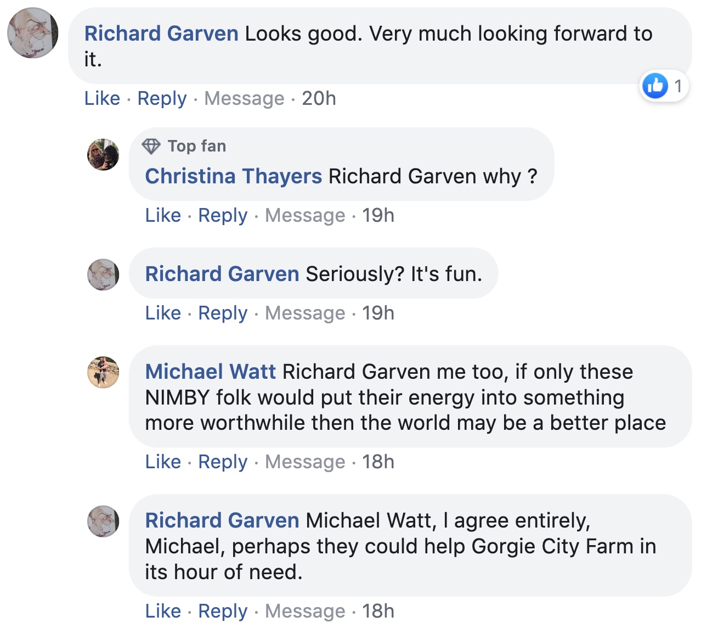This screenshot has height=628, width=701.
Task: Open Christina Thayers' profile name link
Action: pyautogui.click(x=233, y=176)
